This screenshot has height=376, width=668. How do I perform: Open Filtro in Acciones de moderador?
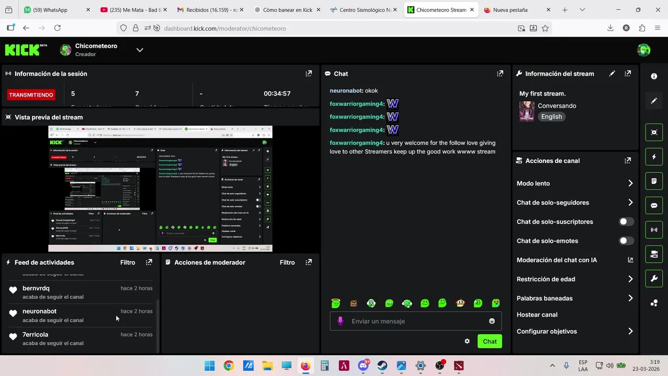point(287,262)
